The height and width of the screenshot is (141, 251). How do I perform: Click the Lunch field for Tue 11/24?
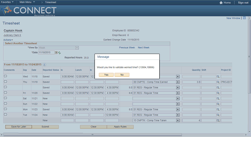[x=82, y=115]
